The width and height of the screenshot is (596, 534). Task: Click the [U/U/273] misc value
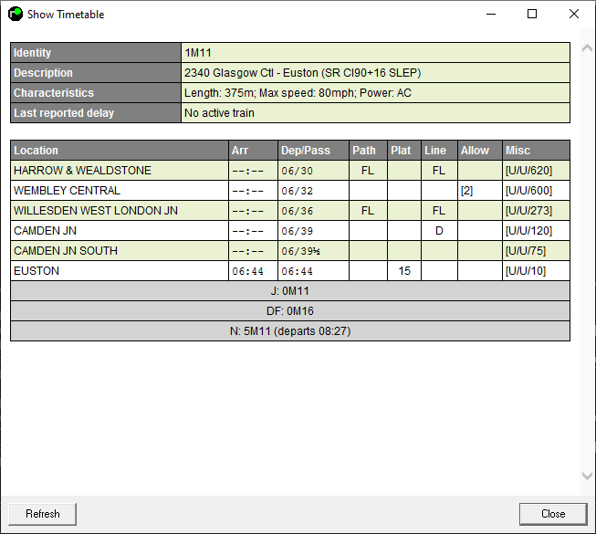[x=528, y=211]
